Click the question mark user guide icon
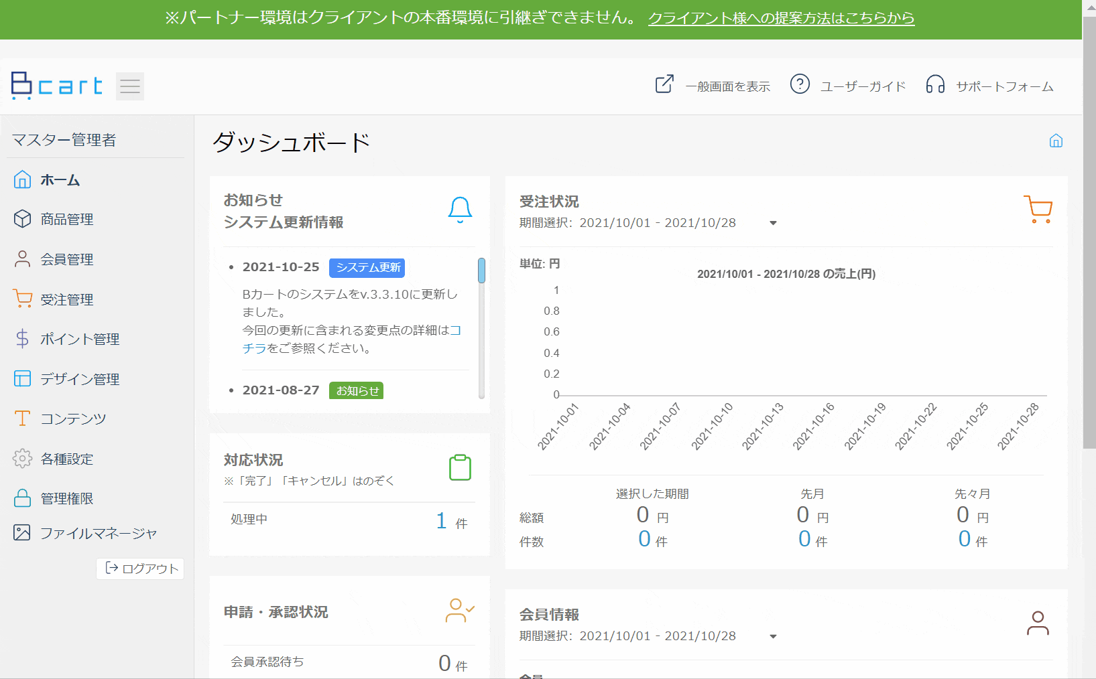The width and height of the screenshot is (1096, 679). click(x=800, y=84)
